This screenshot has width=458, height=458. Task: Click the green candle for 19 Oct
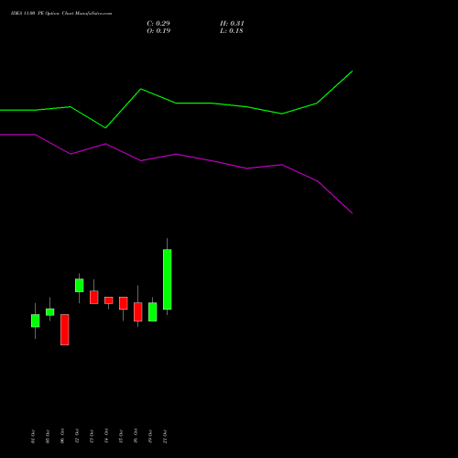pyautogui.click(x=153, y=311)
